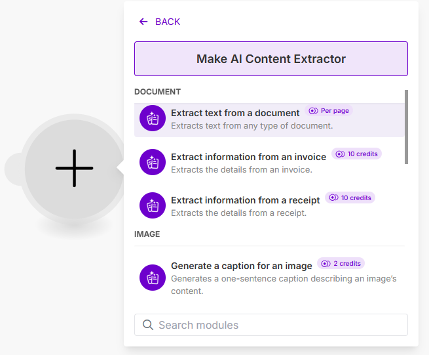This screenshot has height=355, width=429.
Task: Click the image caption module icon
Action: pyautogui.click(x=153, y=278)
